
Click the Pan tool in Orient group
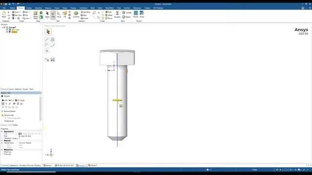pyautogui.click(x=25, y=15)
